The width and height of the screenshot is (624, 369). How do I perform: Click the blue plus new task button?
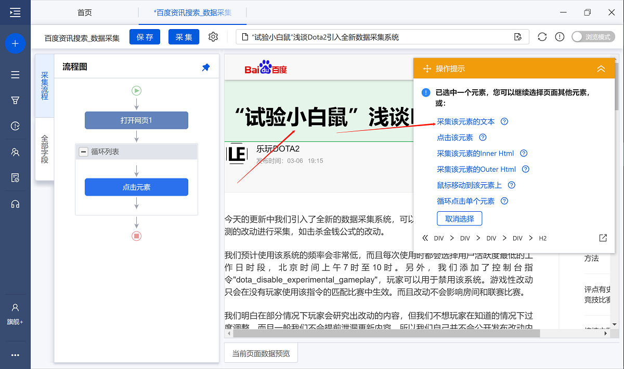[15, 44]
